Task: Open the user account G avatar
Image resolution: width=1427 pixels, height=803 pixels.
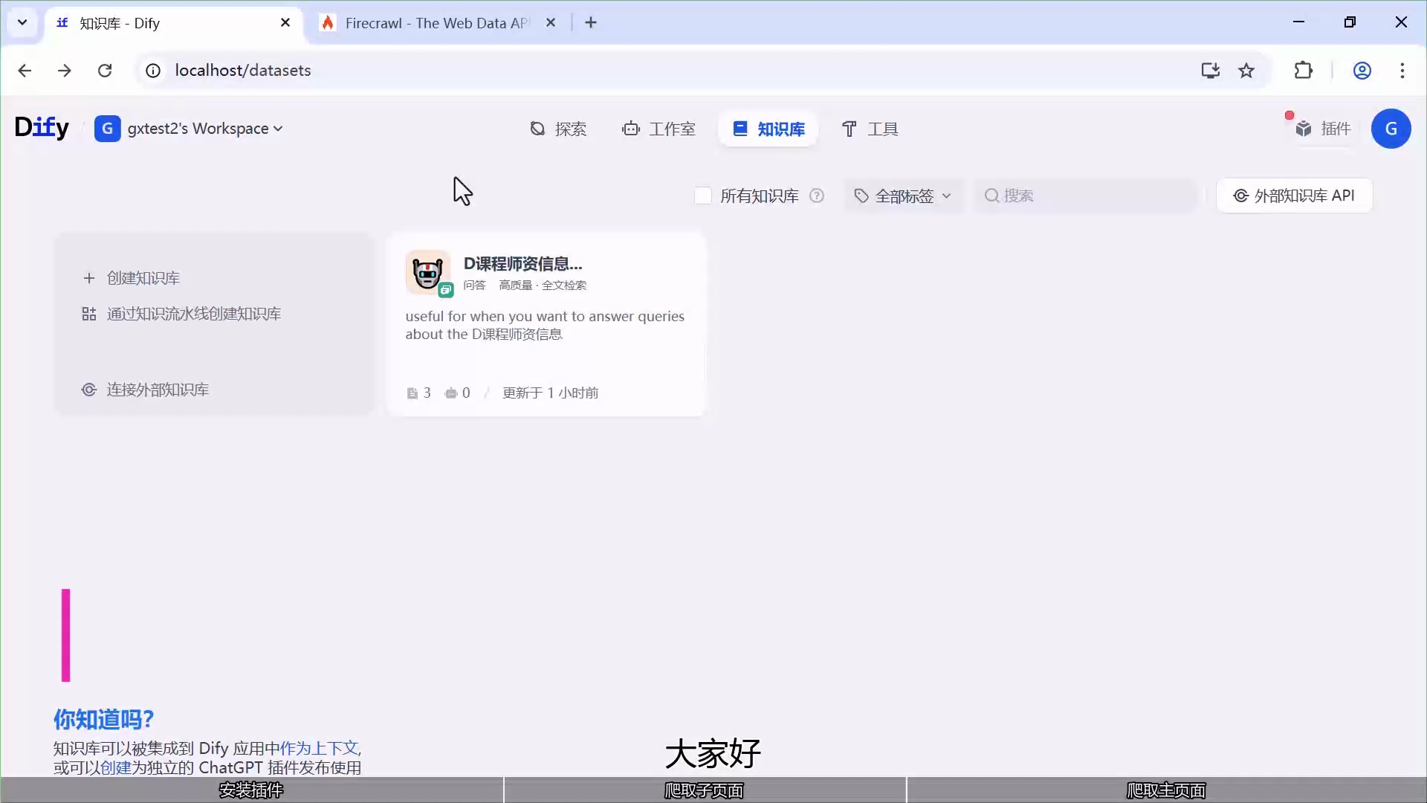Action: (x=1391, y=129)
